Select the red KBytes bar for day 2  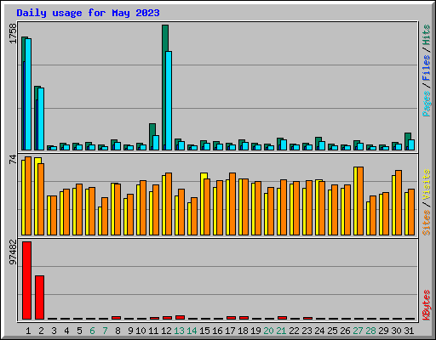click(x=40, y=297)
